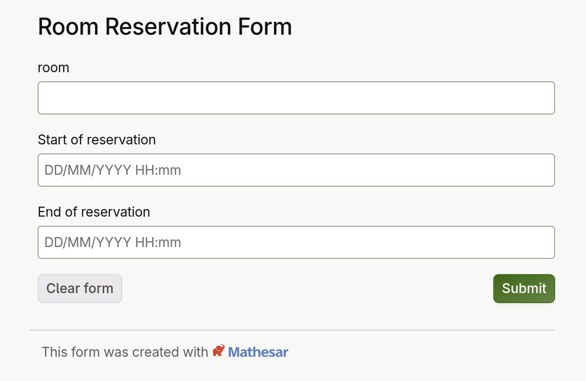Click the Clear form button
586x381 pixels.
(x=80, y=288)
